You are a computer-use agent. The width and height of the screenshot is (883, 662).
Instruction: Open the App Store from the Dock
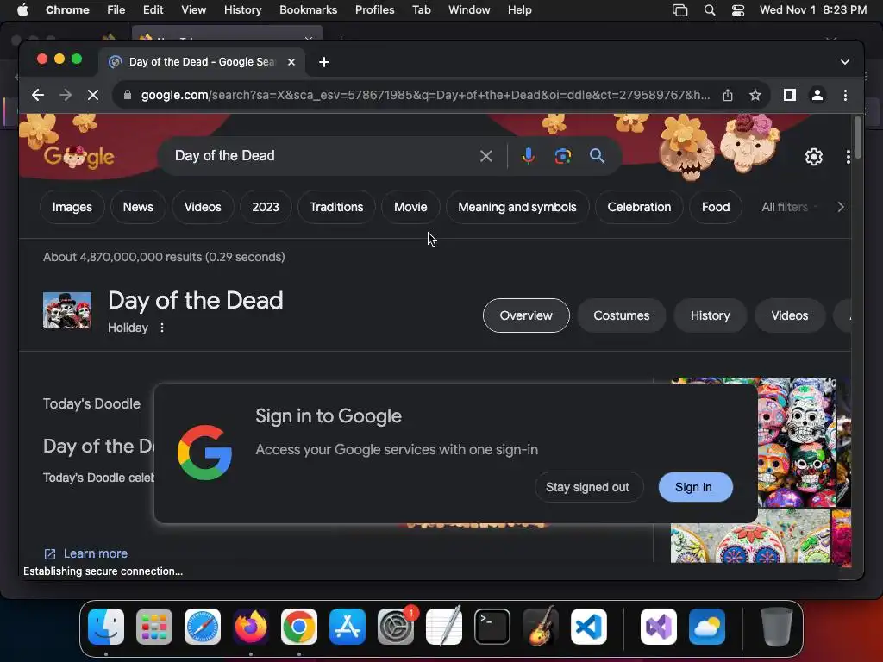click(348, 627)
